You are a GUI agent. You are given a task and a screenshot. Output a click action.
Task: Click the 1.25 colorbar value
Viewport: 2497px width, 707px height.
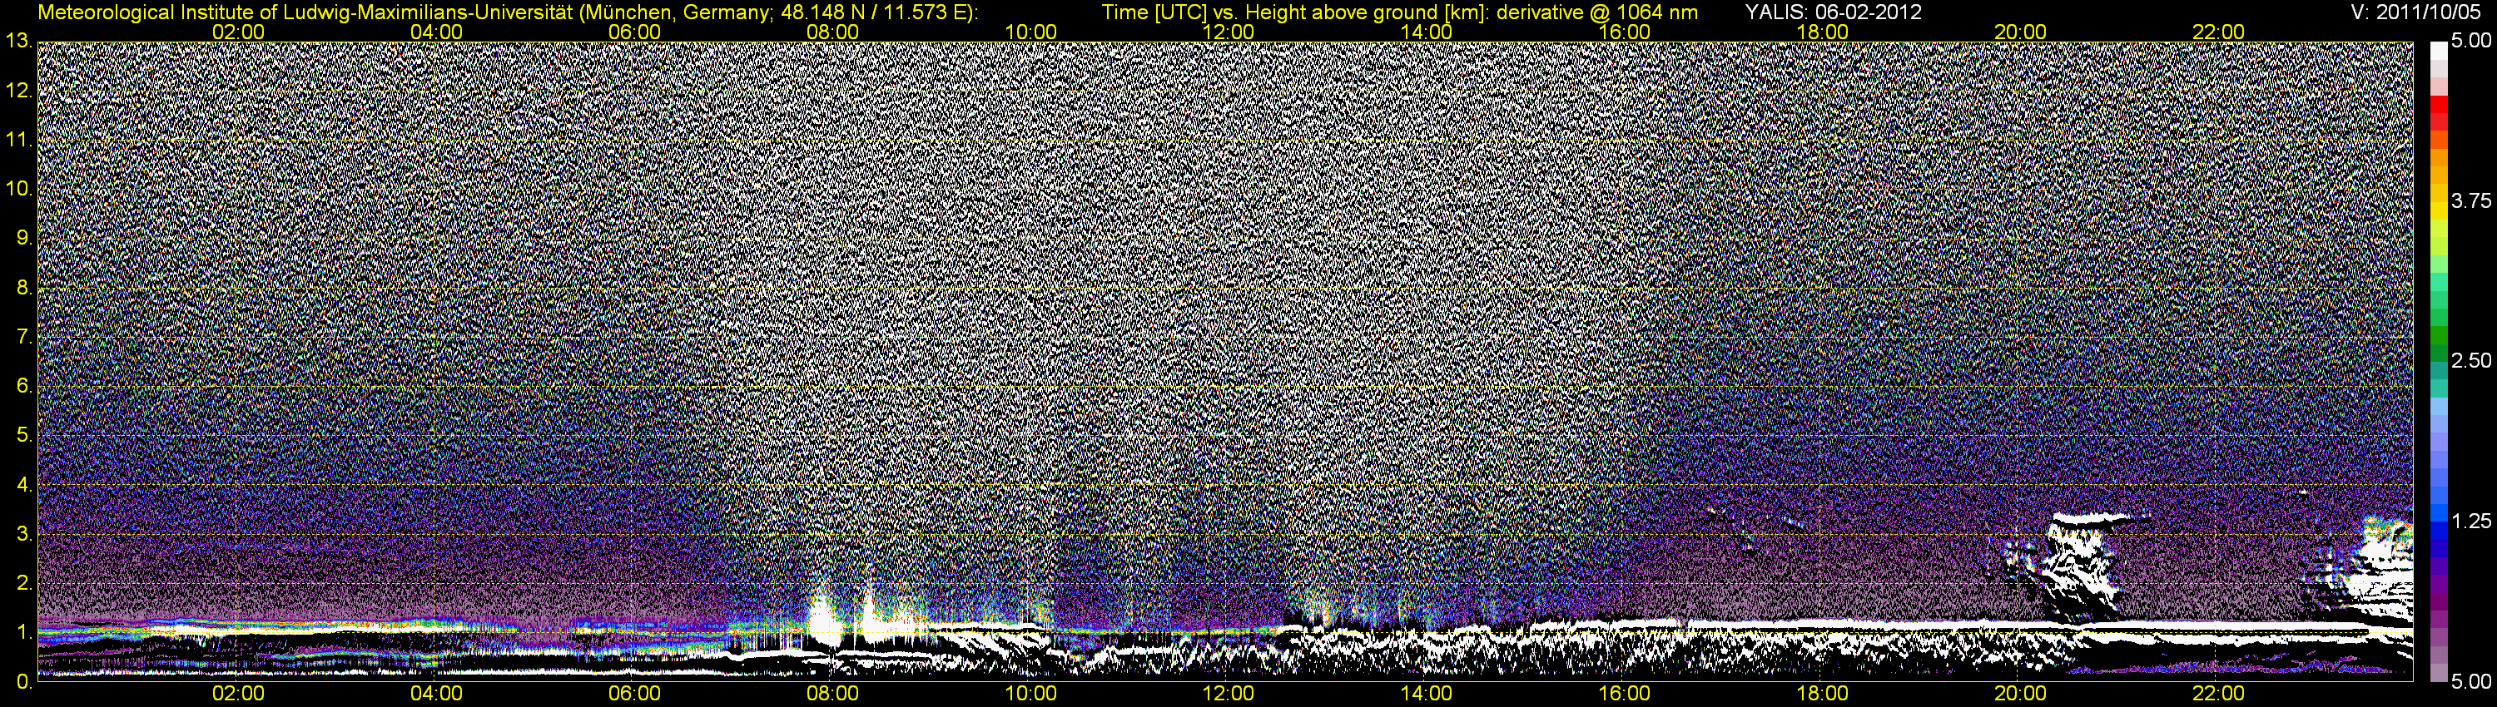tap(2471, 521)
